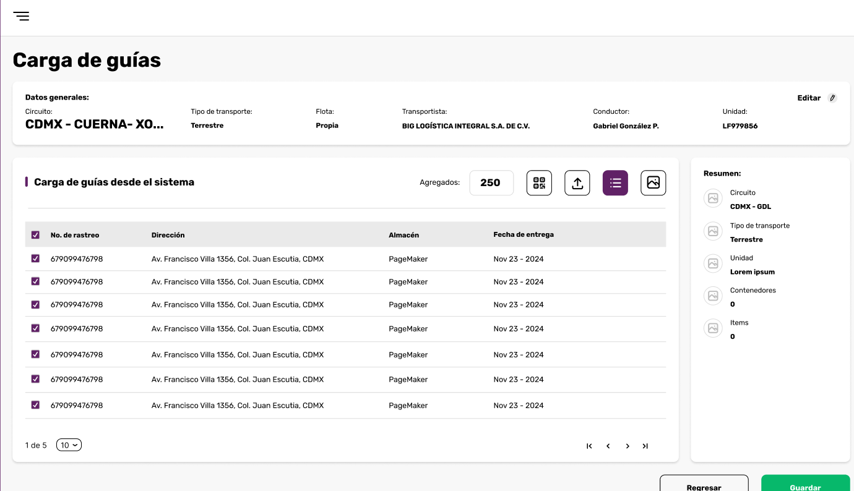Click the Tipo de transporte icon in Resumen
This screenshot has width=854, height=491.
click(713, 231)
